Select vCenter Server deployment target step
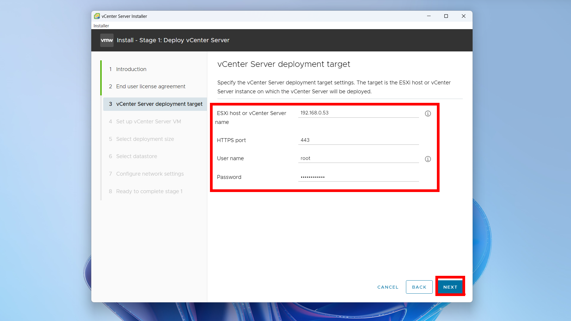The width and height of the screenshot is (571, 321). tap(159, 104)
